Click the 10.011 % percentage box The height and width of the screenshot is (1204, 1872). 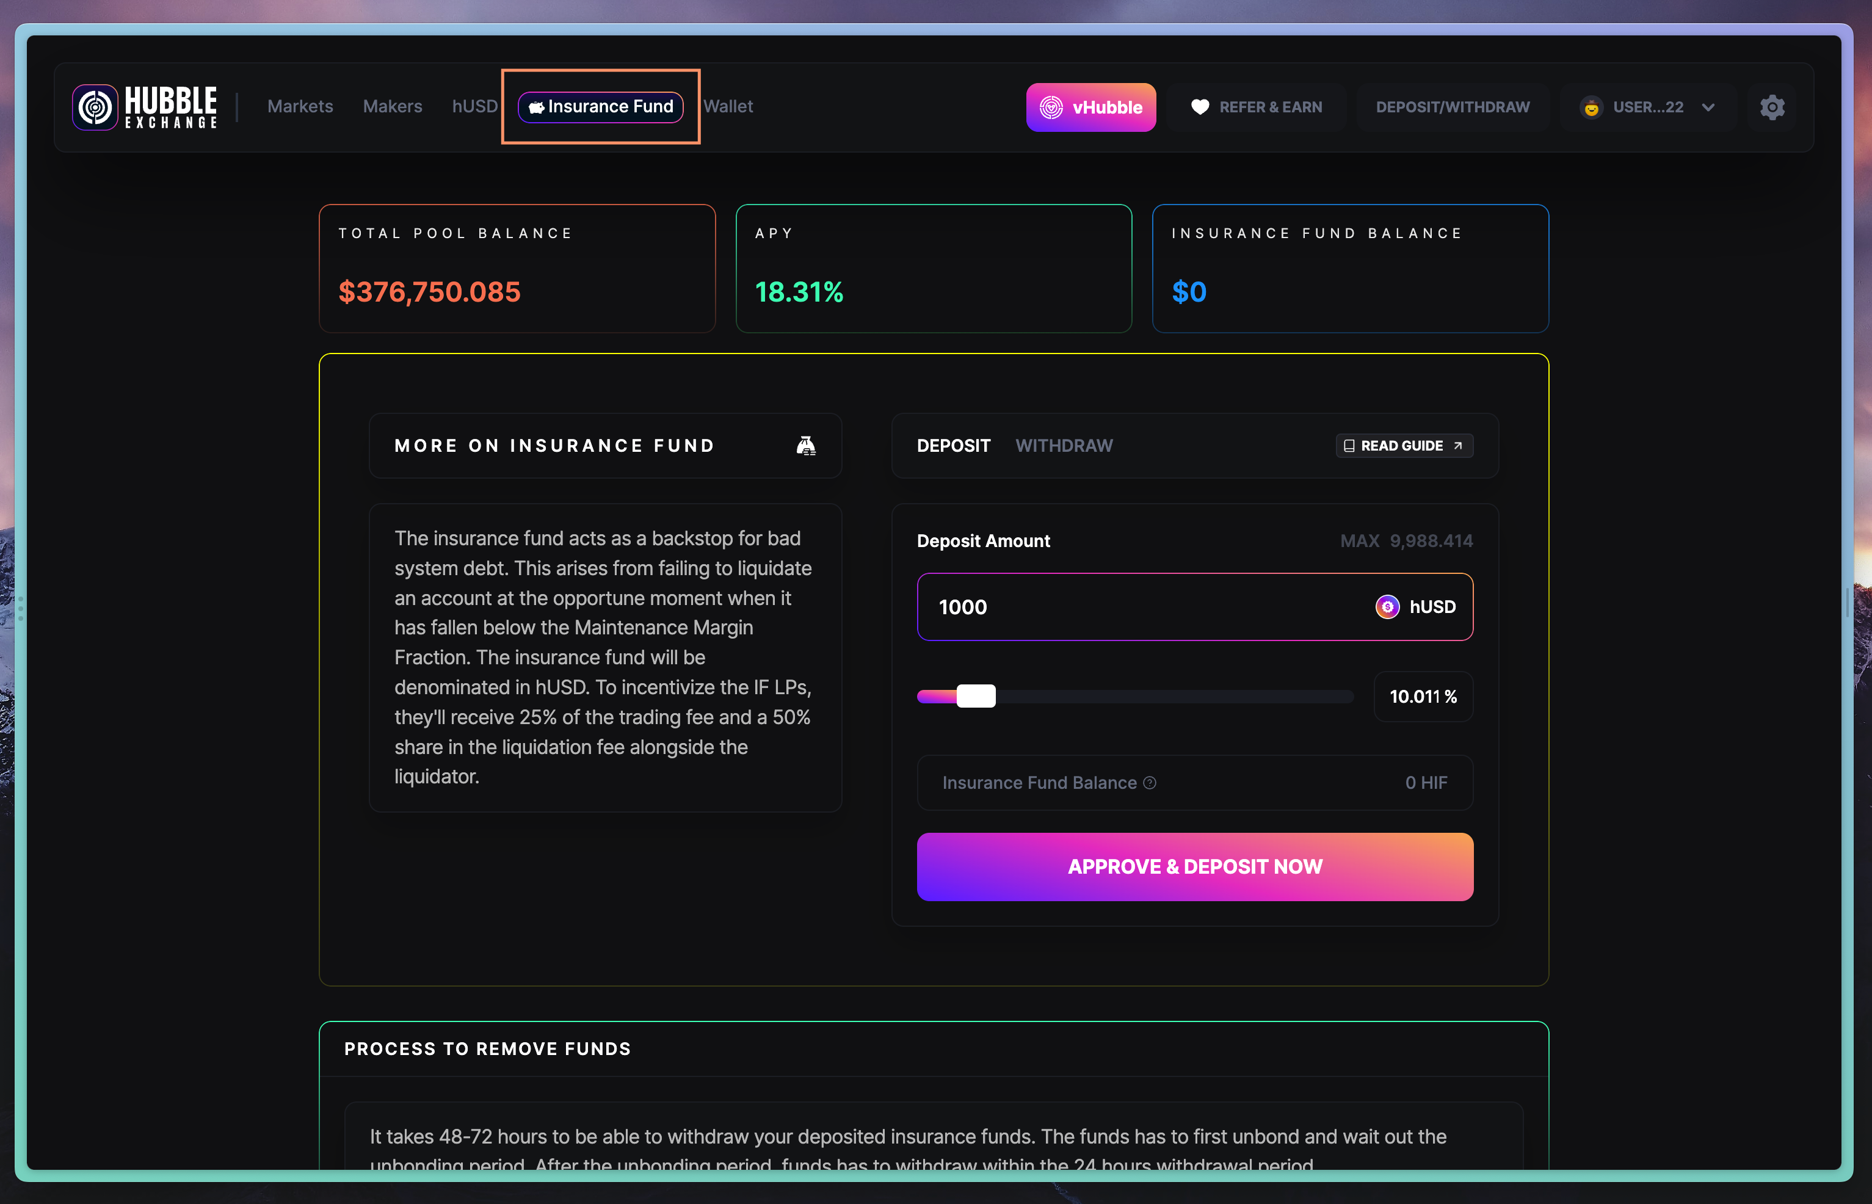[x=1423, y=696]
